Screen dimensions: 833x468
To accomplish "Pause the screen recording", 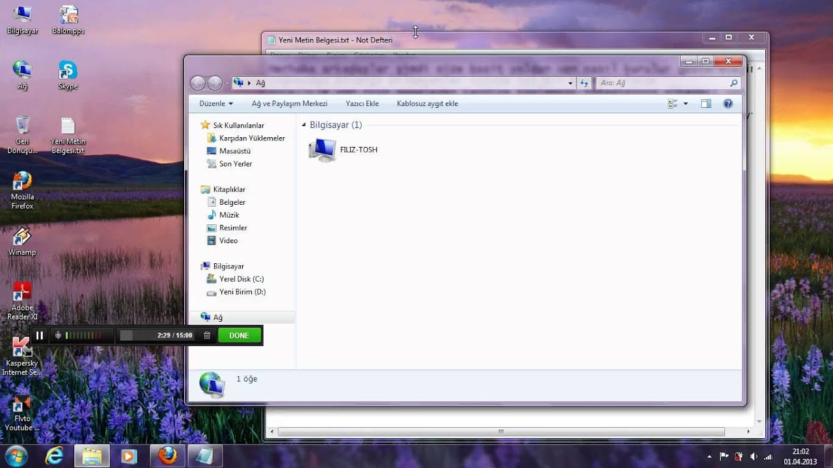I will click(x=40, y=335).
